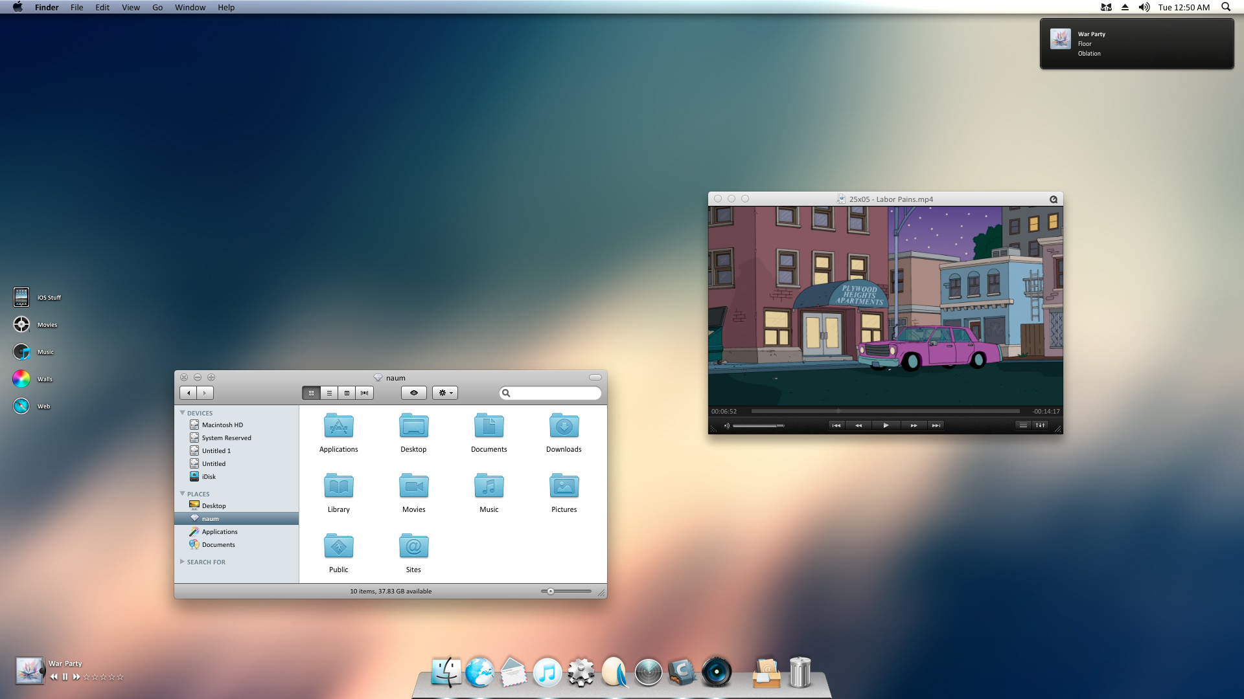
Task: Open the Web desktop icon
Action: pos(21,406)
